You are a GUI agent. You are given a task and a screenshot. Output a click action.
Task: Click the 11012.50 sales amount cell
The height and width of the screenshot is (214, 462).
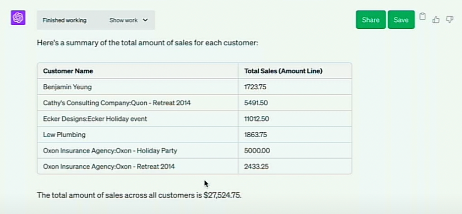256,119
